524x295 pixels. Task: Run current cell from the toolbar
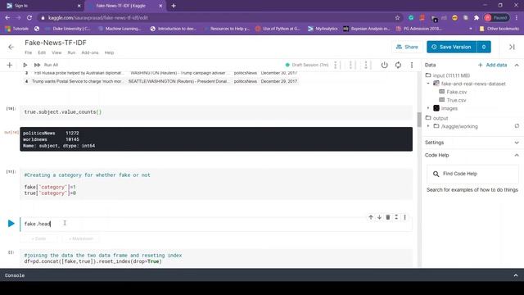25,65
